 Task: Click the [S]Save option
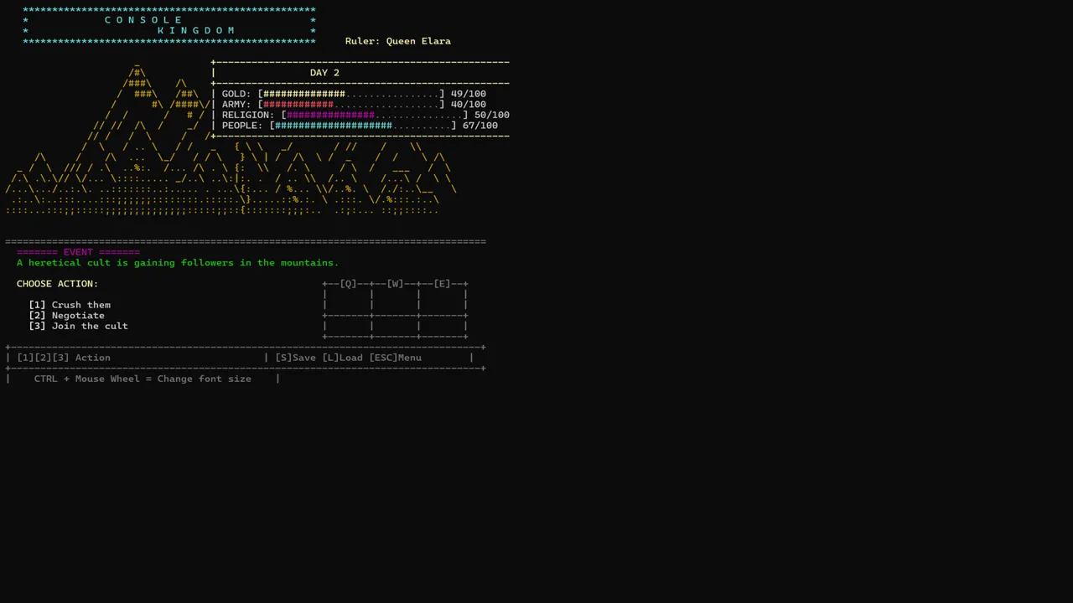[x=296, y=358]
